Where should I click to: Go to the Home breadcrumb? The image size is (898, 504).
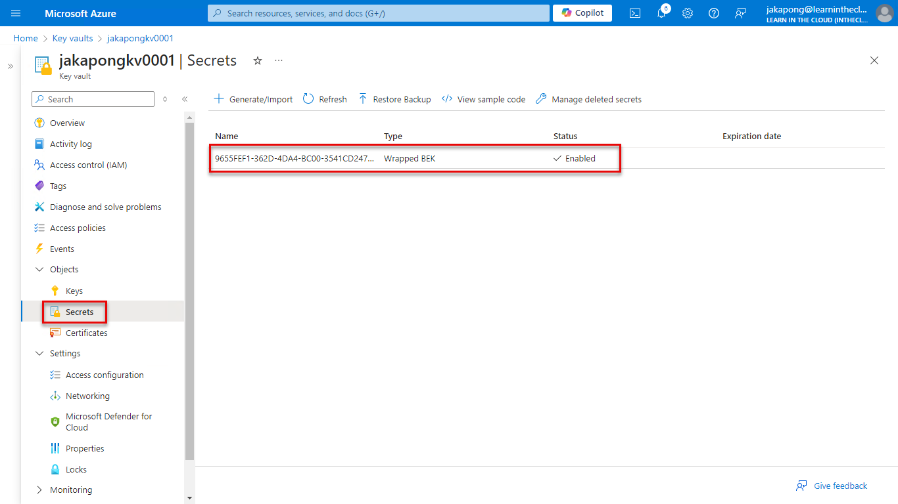pos(26,39)
